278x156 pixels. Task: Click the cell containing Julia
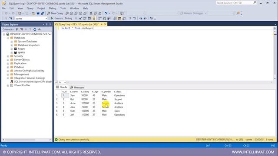pyautogui.click(x=73, y=107)
